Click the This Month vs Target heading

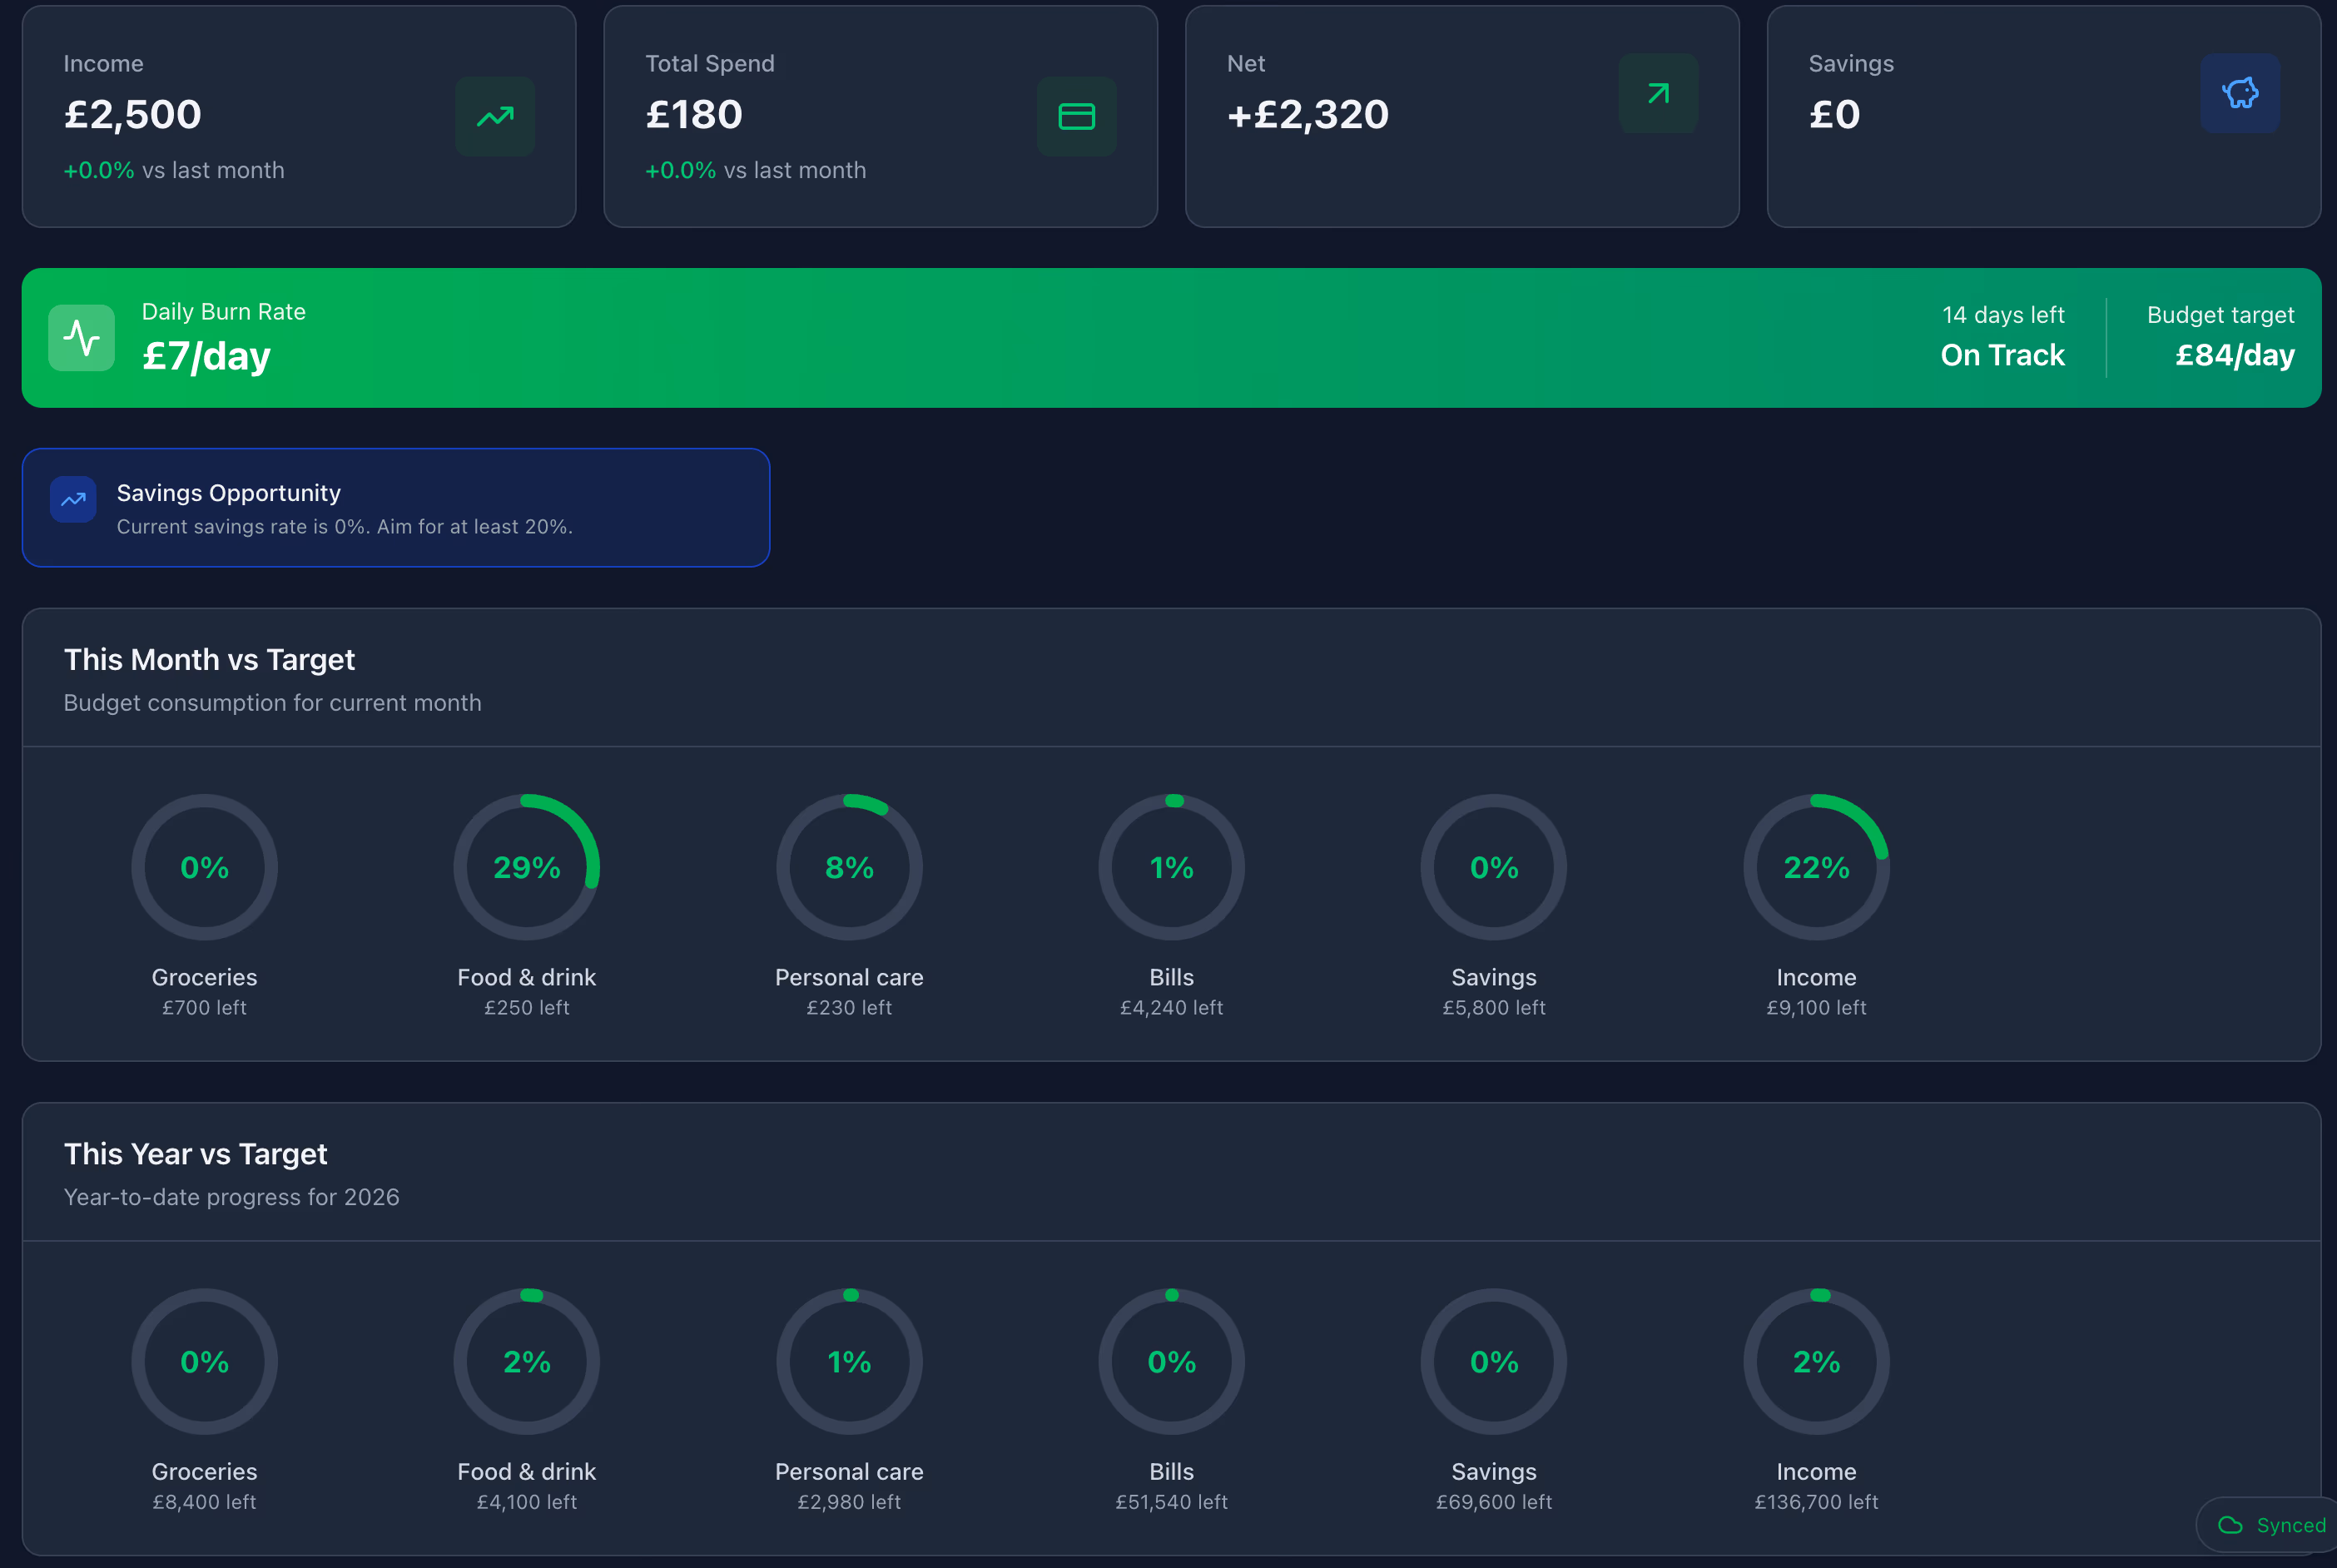tap(209, 660)
